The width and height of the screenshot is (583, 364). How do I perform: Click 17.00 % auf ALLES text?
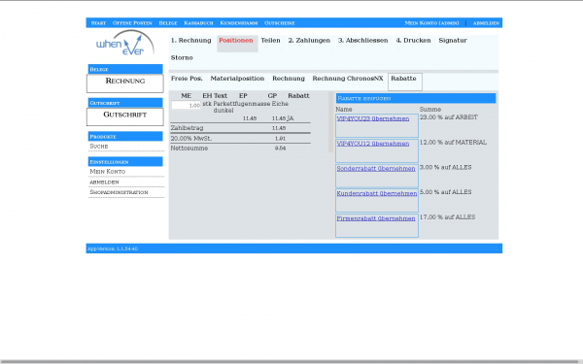coord(447,217)
